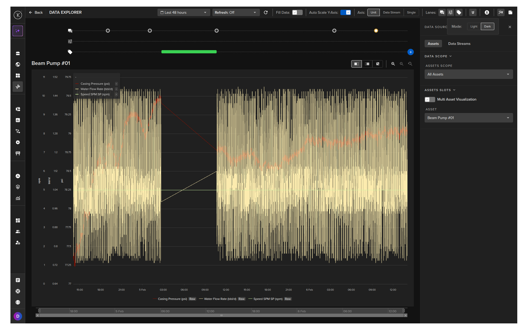The image size is (528, 330).
Task: Select the Data Stream axis option
Action: (391, 12)
